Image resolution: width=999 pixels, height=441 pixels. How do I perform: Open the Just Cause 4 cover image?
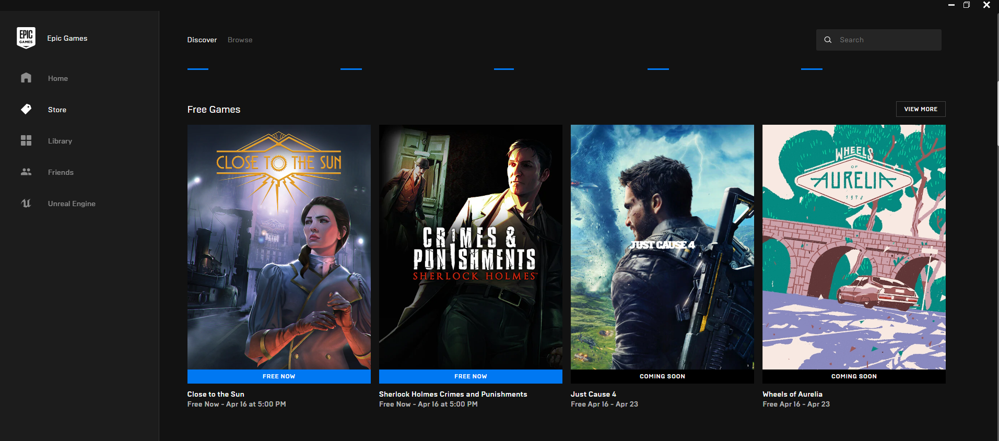[662, 247]
